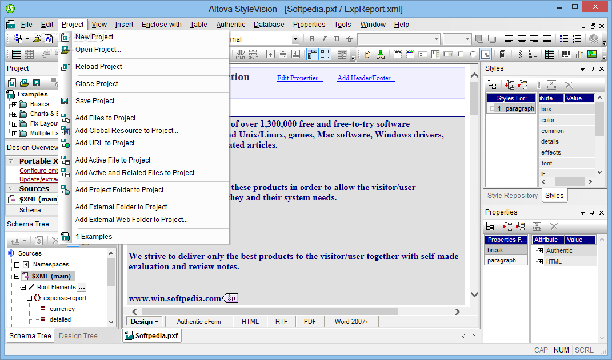612x360 pixels.
Task: Open the font name dropdown in toolbar
Action: [437, 39]
